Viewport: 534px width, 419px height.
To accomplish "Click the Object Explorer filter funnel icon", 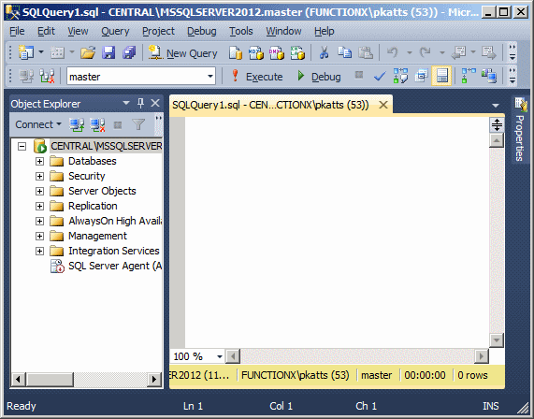I will tap(138, 124).
